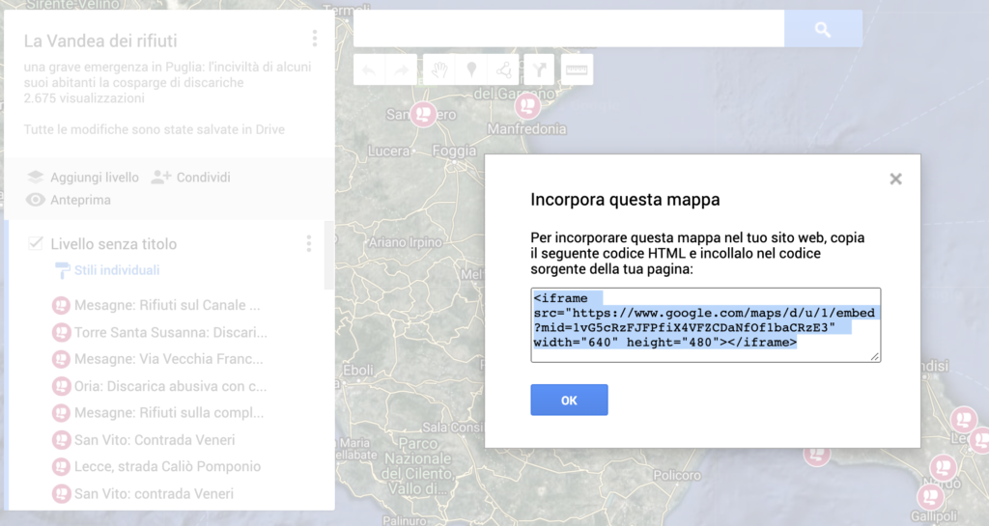Select Oria: Discarica abusiva con c... item
989x526 pixels.
tap(170, 386)
